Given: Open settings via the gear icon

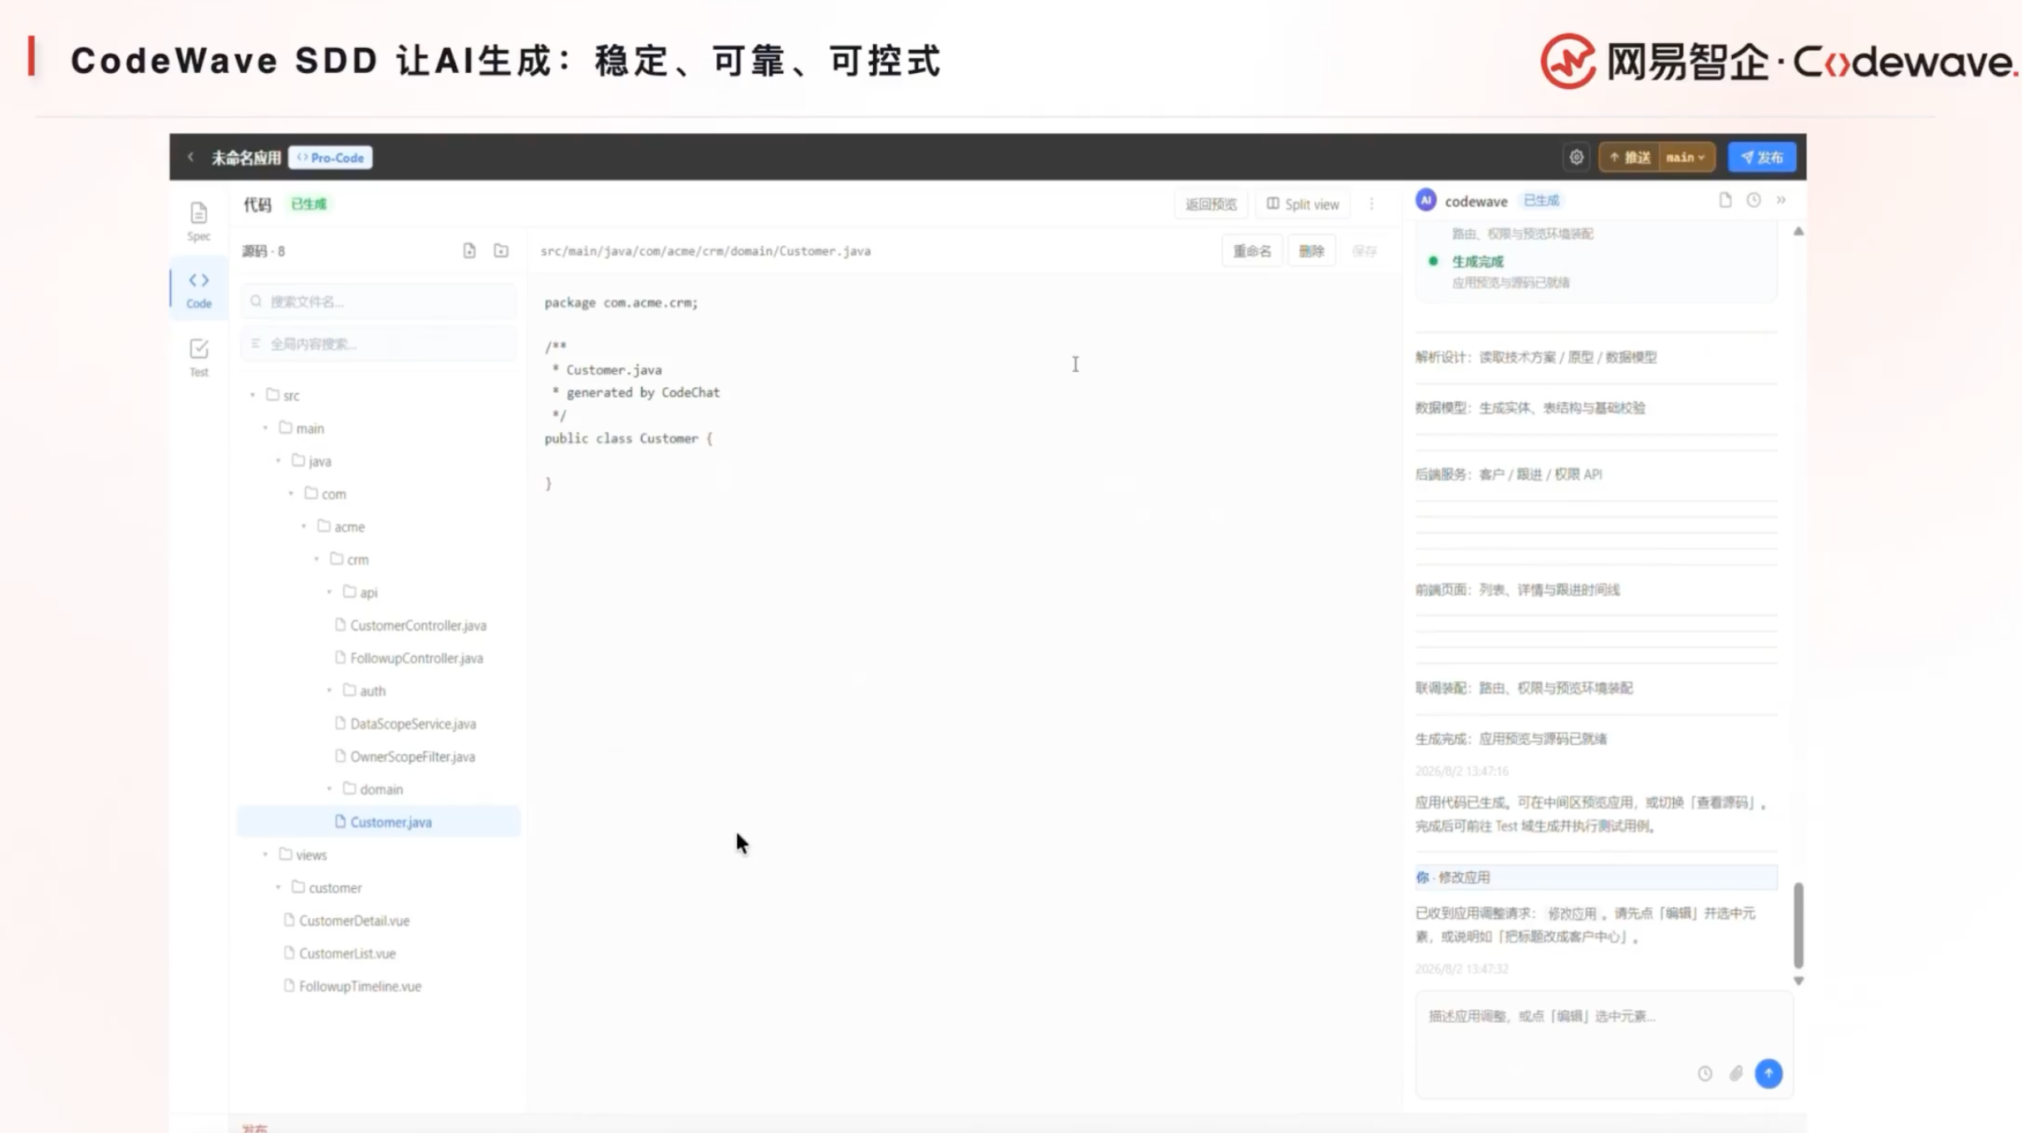Looking at the screenshot, I should pos(1576,157).
